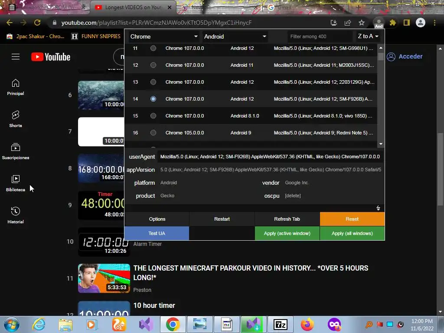The height and width of the screenshot is (333, 444).
Task: Open 2pac Shakur bookmark
Action: pos(36,36)
